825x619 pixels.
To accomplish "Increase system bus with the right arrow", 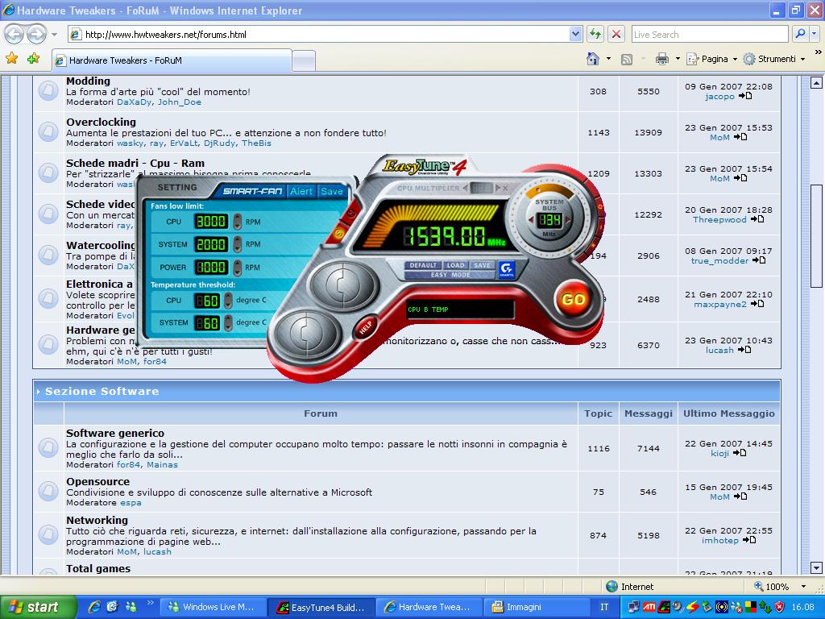I will click(568, 220).
